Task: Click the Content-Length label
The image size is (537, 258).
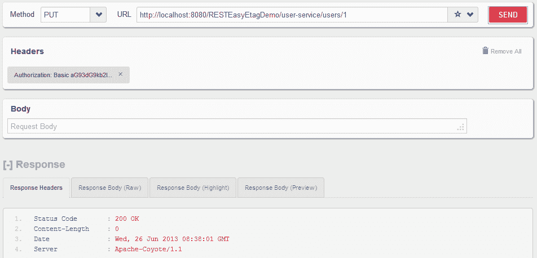Action: coord(61,229)
